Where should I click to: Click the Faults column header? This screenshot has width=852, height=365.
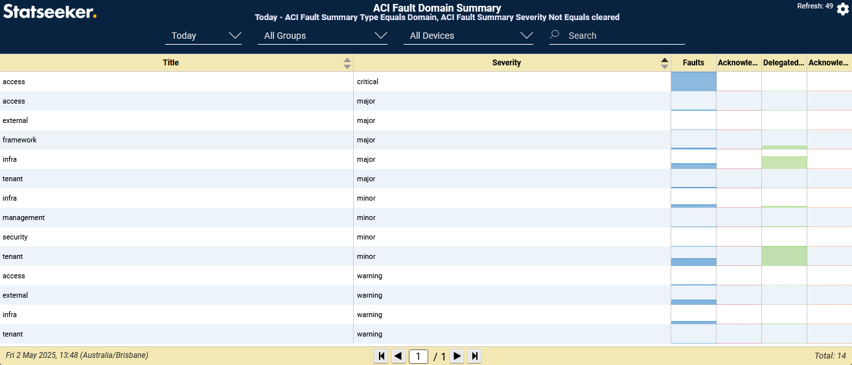pos(693,63)
